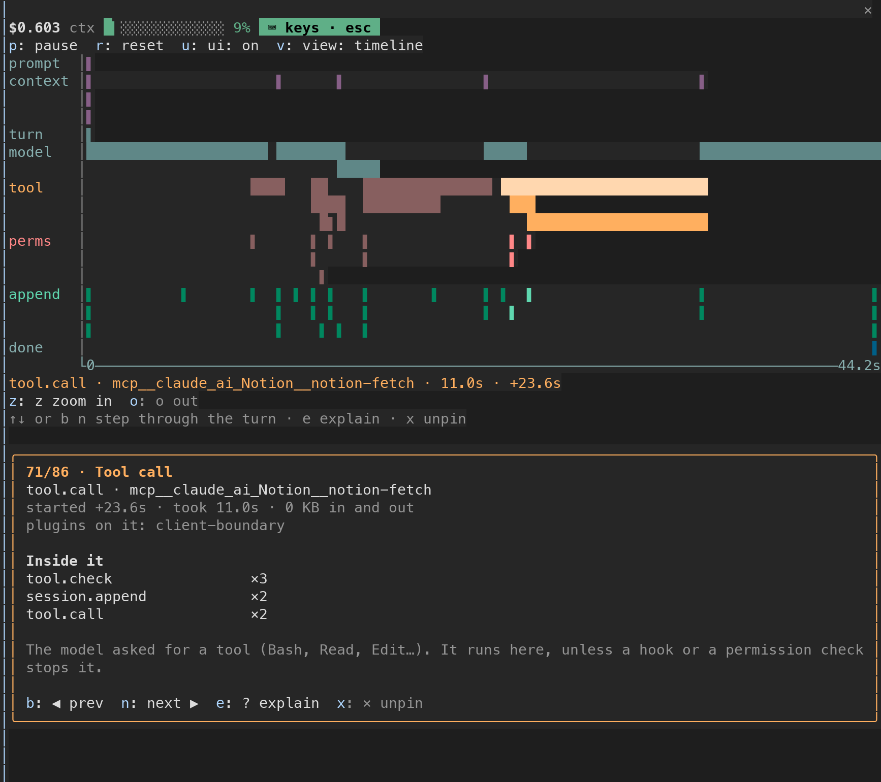Click the session.append ×2 row
The width and height of the screenshot is (881, 782).
[147, 597]
